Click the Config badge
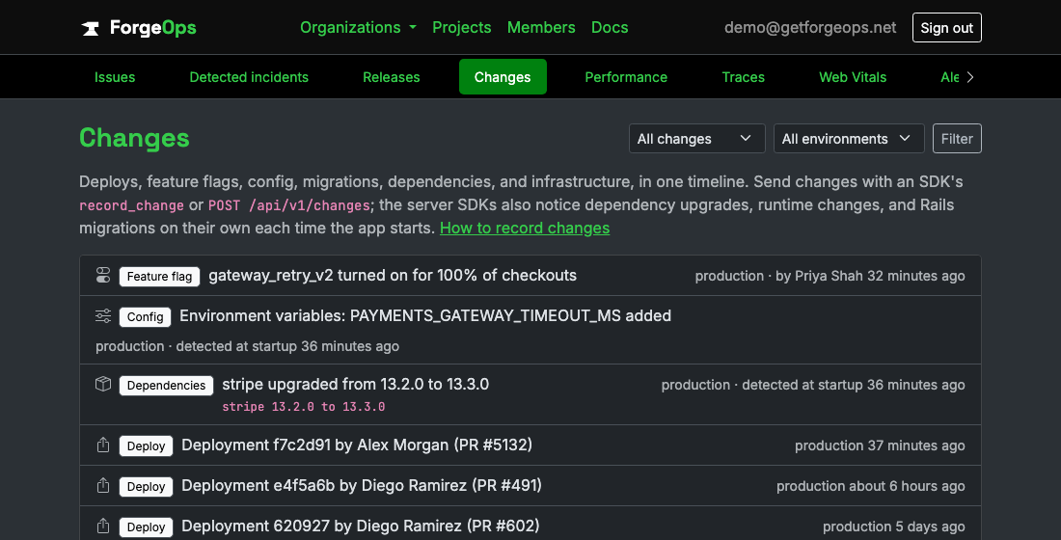This screenshot has width=1061, height=540. tap(145, 316)
